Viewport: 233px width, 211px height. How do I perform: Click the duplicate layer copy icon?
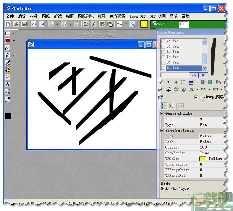click(x=218, y=82)
